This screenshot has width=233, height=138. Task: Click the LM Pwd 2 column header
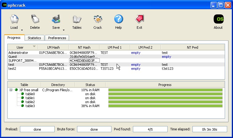[x=145, y=47]
